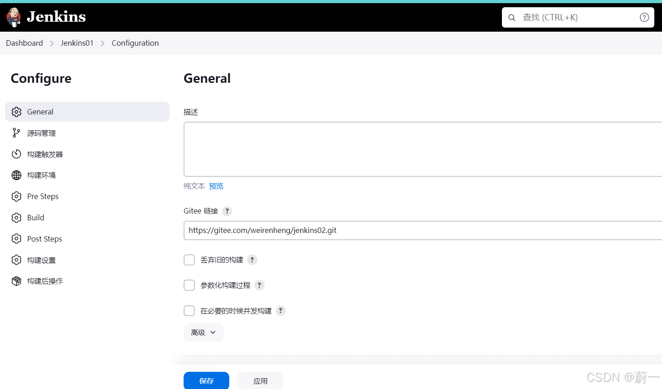Focus the 描述 description text area
The image size is (662, 389).
coord(423,149)
